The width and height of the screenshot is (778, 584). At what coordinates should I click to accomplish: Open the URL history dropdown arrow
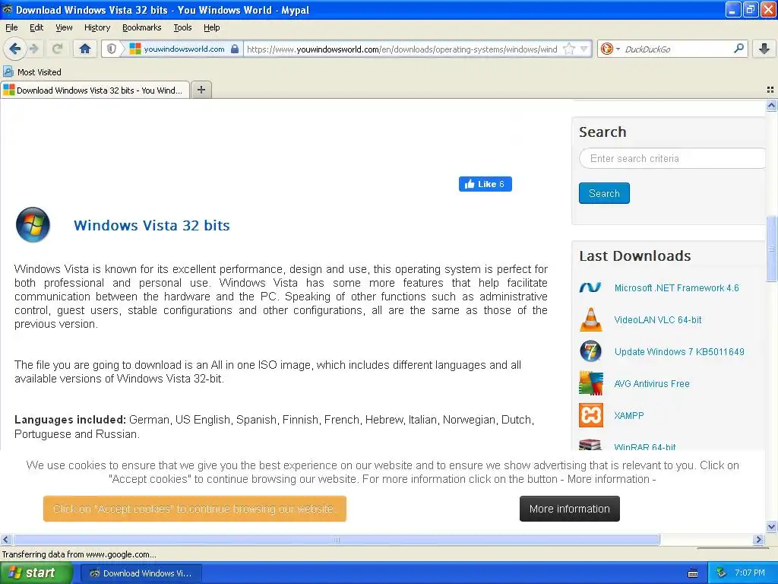(584, 49)
